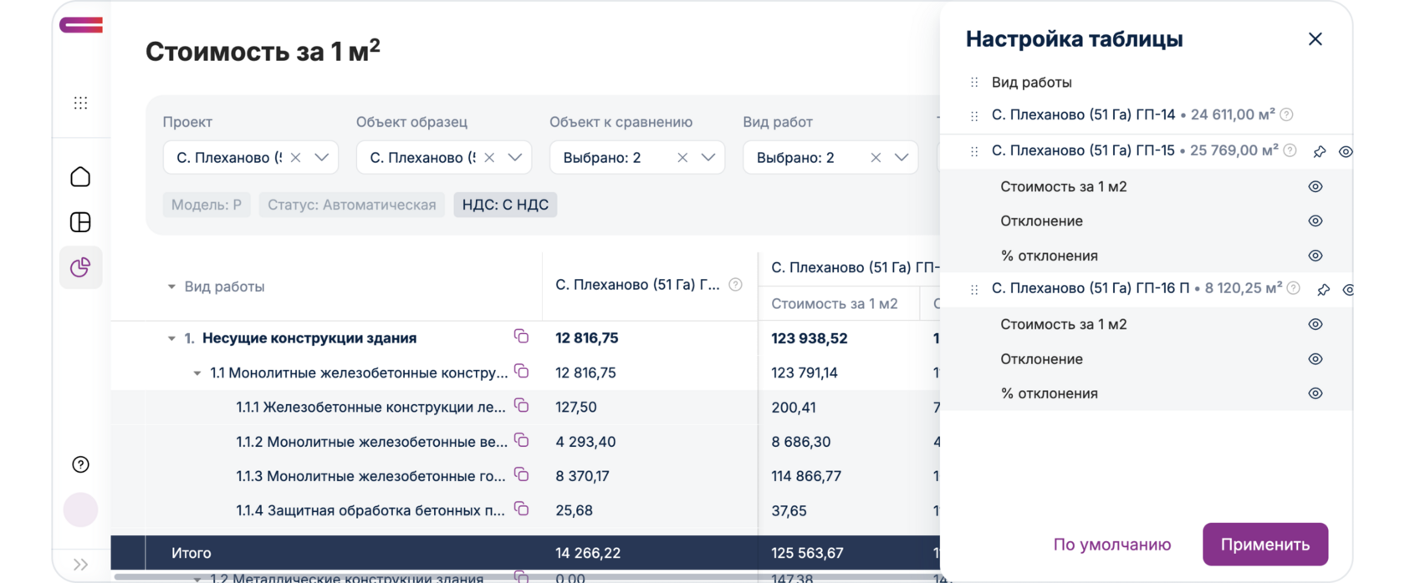This screenshot has height=583, width=1405.
Task: Toggle visibility of ГП-15 group
Action: (1346, 151)
